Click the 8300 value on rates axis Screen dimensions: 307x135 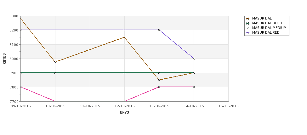pos(14,16)
